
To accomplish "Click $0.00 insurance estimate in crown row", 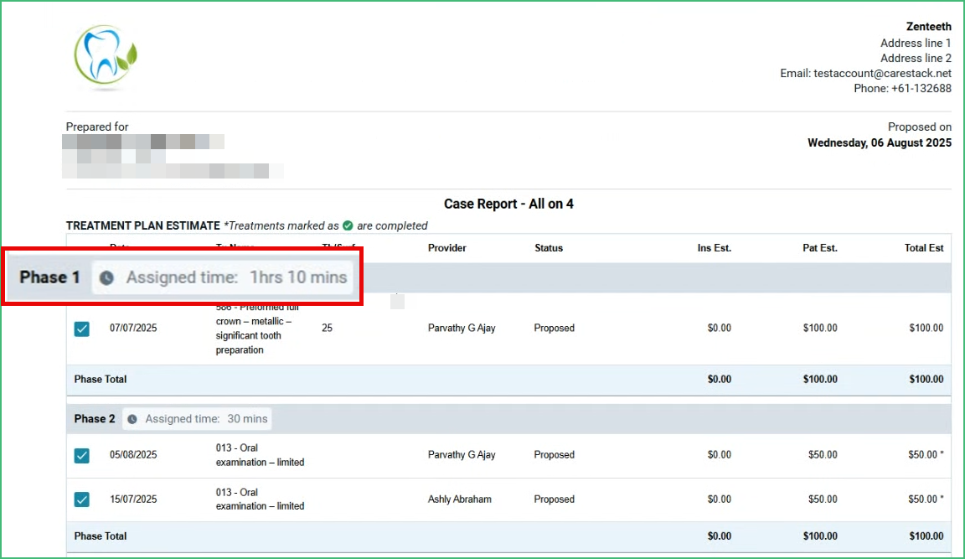I will [719, 329].
